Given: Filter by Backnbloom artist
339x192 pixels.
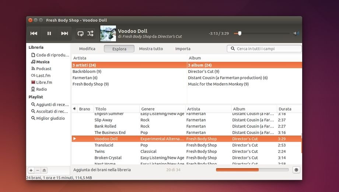Looking at the screenshot, I should (x=87, y=72).
